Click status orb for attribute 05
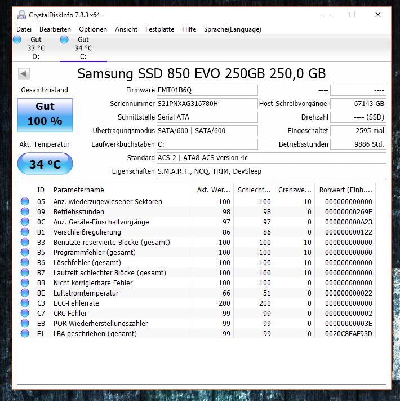 pyautogui.click(x=25, y=201)
